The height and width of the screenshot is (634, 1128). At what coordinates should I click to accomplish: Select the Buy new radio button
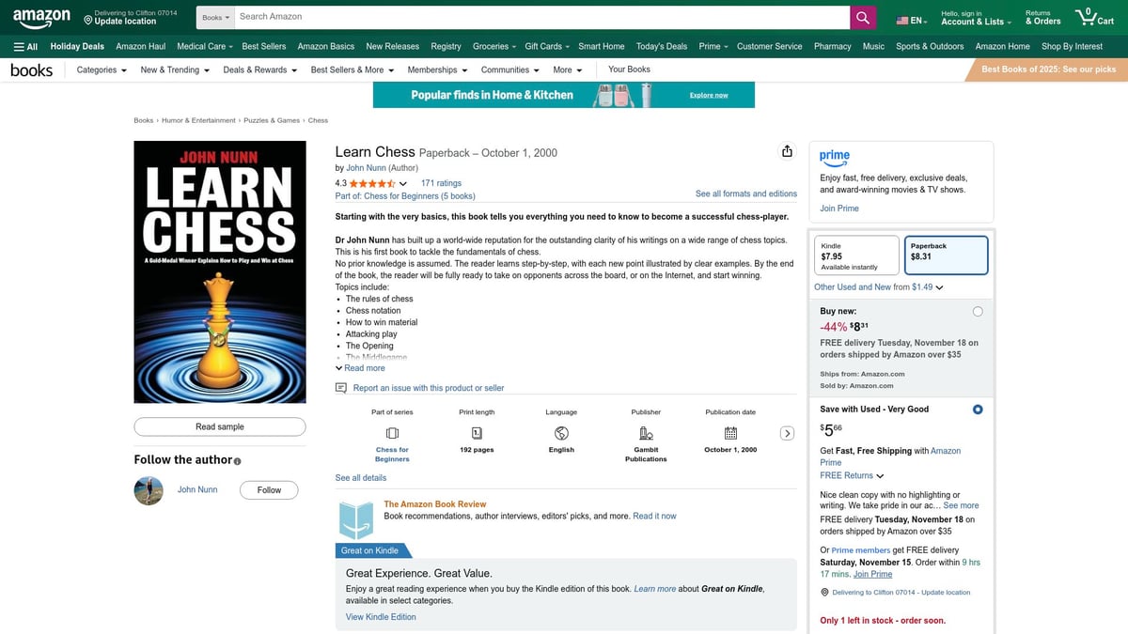point(978,310)
